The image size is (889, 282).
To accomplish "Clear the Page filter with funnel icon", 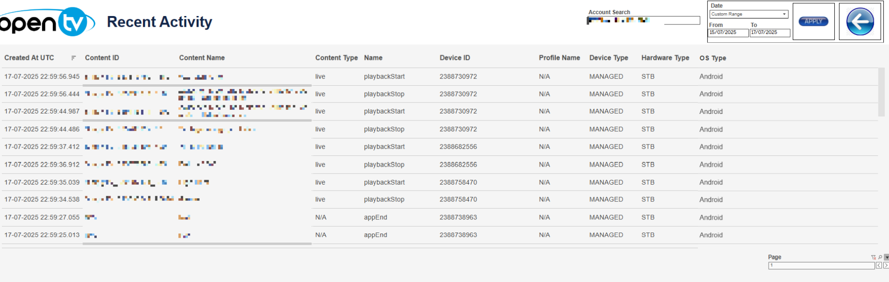I will pyautogui.click(x=873, y=258).
